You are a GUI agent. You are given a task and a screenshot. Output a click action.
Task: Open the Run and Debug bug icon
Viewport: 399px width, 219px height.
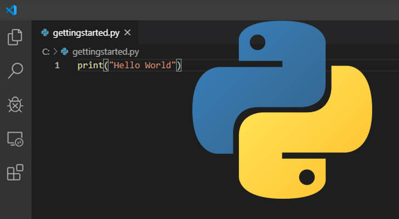click(x=15, y=105)
